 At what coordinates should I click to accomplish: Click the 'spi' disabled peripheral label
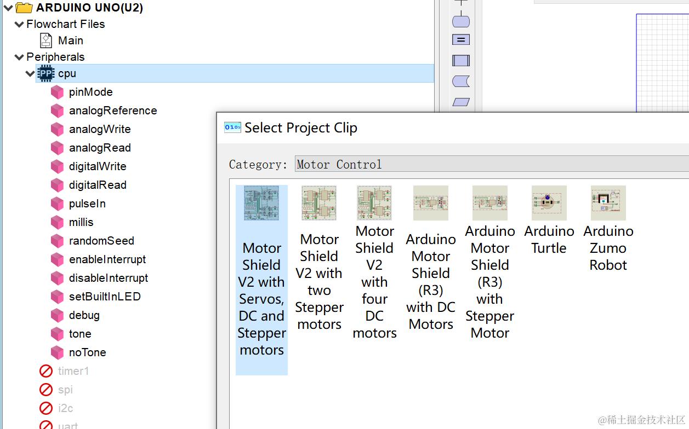click(65, 390)
